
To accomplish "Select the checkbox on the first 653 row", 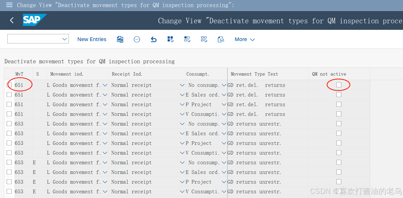I will click(9, 123).
